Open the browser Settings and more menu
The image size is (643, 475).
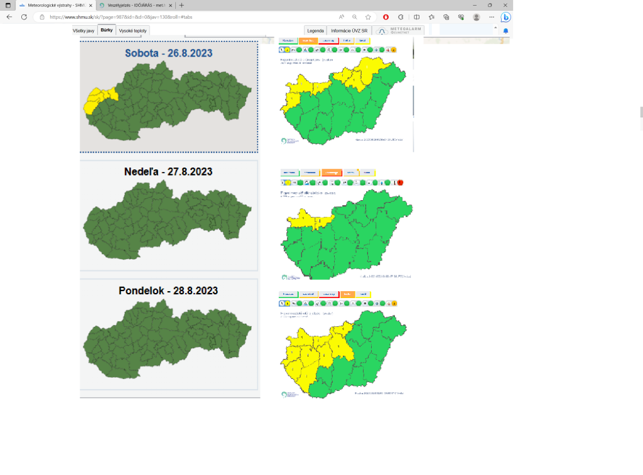pyautogui.click(x=491, y=17)
